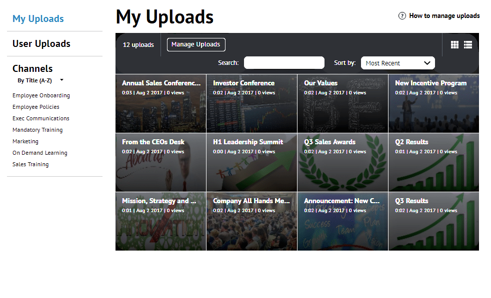Open the Sort by Most Recent dropdown
Viewport: 491px width, 298px height.
[x=397, y=63]
